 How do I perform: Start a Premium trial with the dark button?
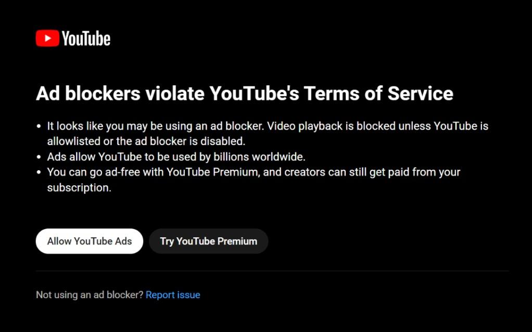(x=208, y=241)
